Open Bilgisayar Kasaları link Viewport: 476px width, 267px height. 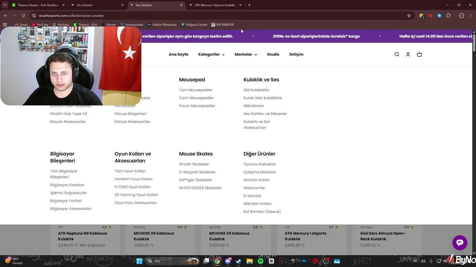coord(67,185)
